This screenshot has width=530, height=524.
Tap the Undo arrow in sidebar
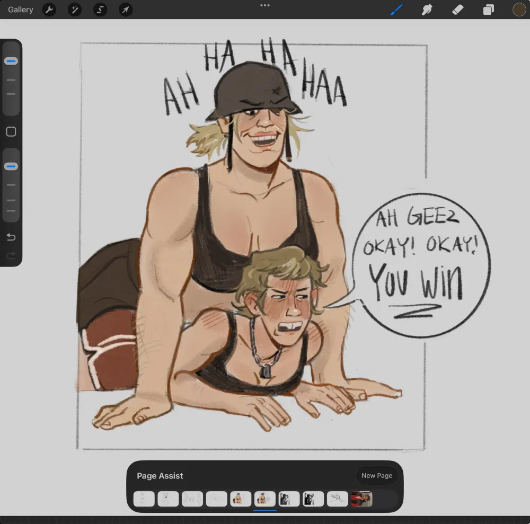tap(11, 237)
